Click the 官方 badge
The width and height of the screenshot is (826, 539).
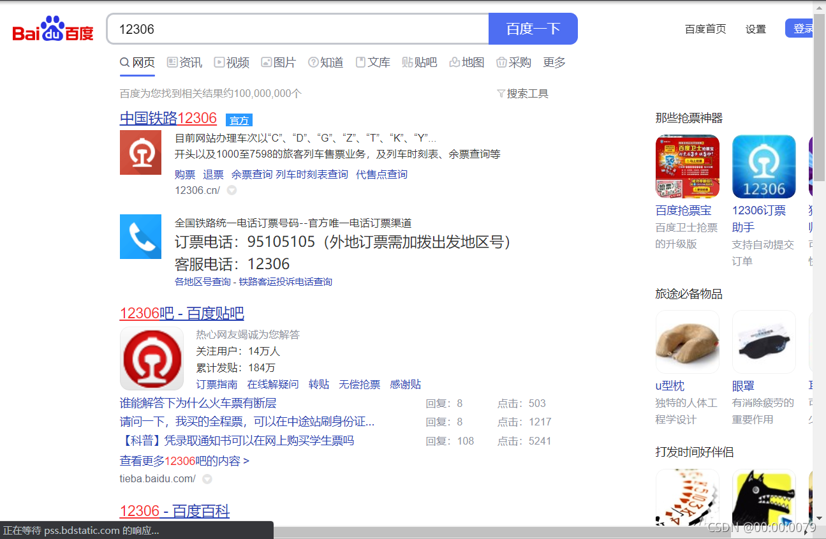(239, 120)
